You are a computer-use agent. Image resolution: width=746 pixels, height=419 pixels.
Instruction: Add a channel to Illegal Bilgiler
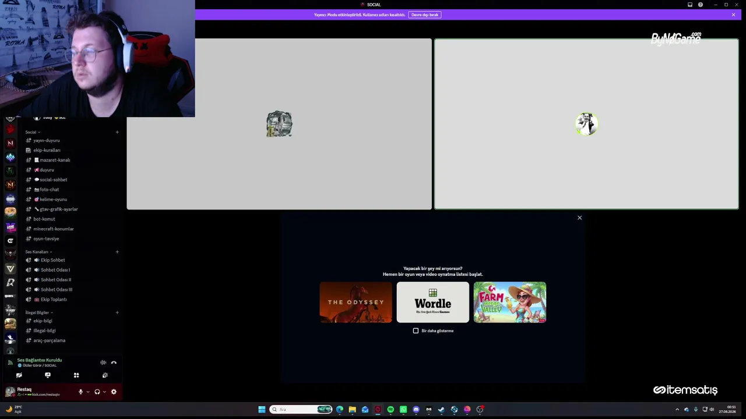pos(117,313)
